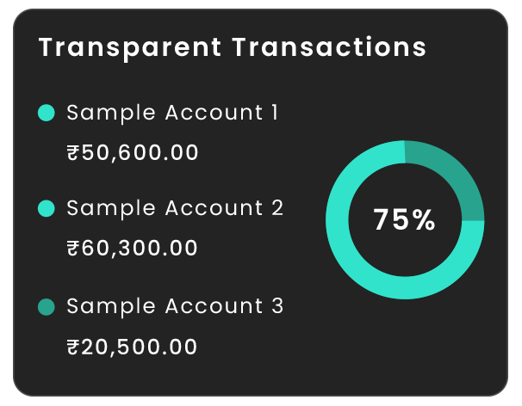Click the rupee symbol before 60,300.00
Viewport: 522px width, 406px height.
click(x=73, y=249)
